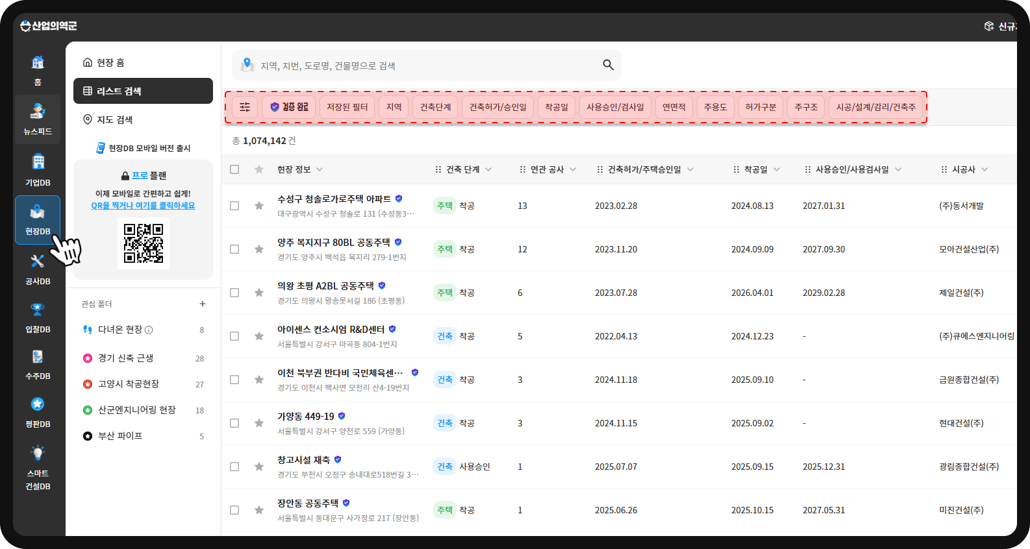This screenshot has width=1030, height=549.
Task: Check the 이천 북부권 반다비 row checkbox
Action: 234,380
